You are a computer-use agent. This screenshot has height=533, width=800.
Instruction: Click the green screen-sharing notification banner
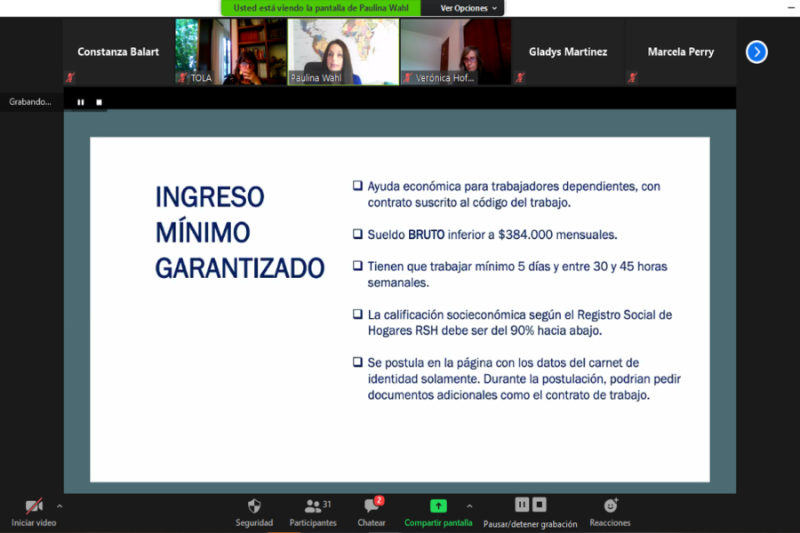[321, 8]
